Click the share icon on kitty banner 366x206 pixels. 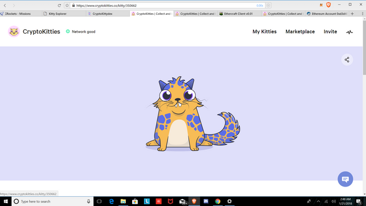point(347,60)
